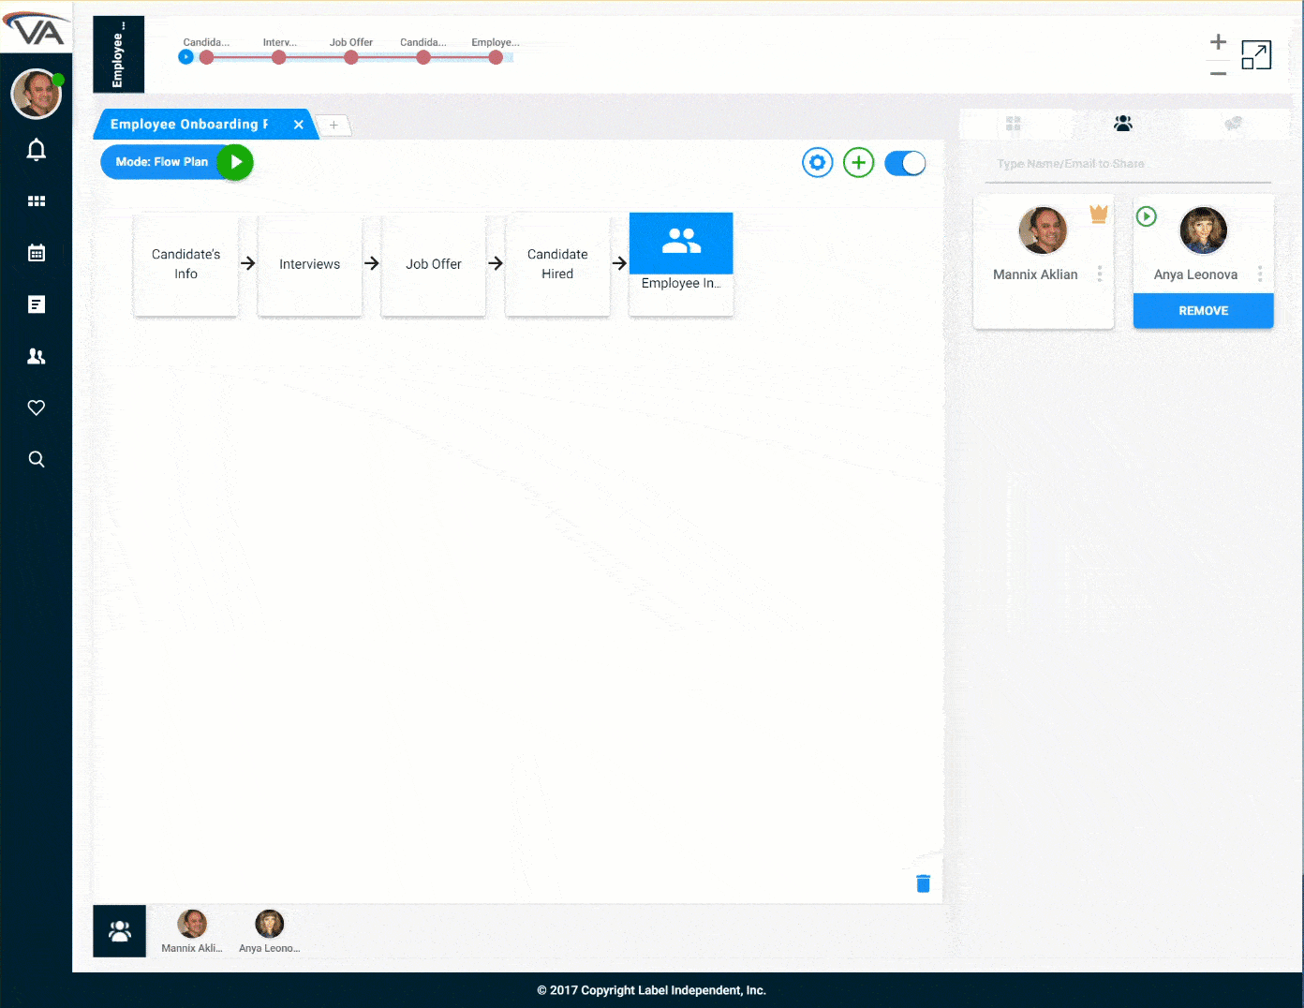Open the search magnifier in sidebar
The width and height of the screenshot is (1304, 1008).
click(x=37, y=459)
